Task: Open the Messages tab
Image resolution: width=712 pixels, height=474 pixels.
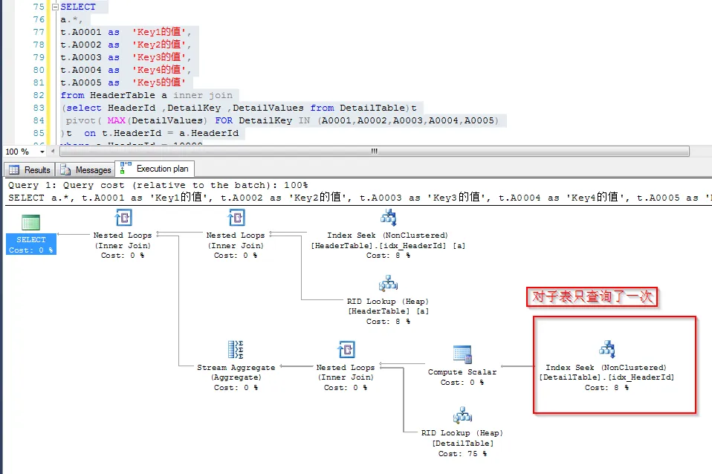Action: click(85, 170)
